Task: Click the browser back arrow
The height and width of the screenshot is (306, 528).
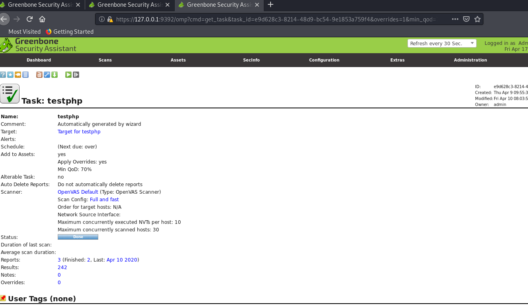Action: click(x=4, y=19)
